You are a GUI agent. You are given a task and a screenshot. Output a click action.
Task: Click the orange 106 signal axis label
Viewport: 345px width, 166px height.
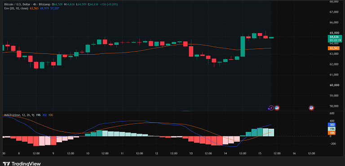tap(332, 133)
